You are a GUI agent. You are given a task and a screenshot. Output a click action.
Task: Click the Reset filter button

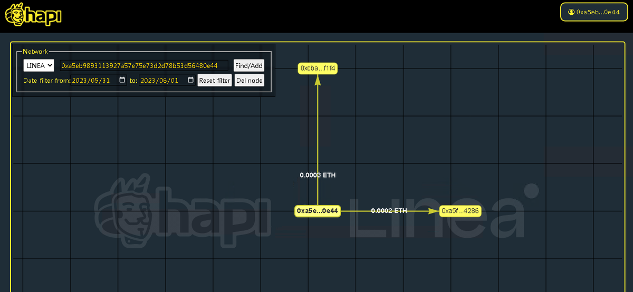point(215,81)
